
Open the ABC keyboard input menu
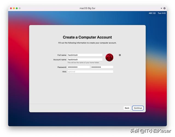[152, 13]
